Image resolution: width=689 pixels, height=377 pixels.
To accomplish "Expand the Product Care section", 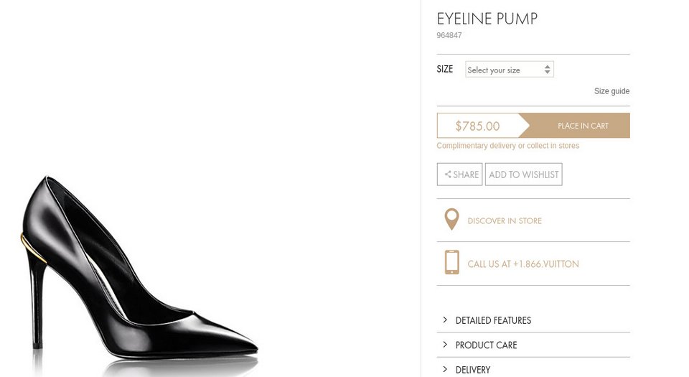I will click(486, 345).
